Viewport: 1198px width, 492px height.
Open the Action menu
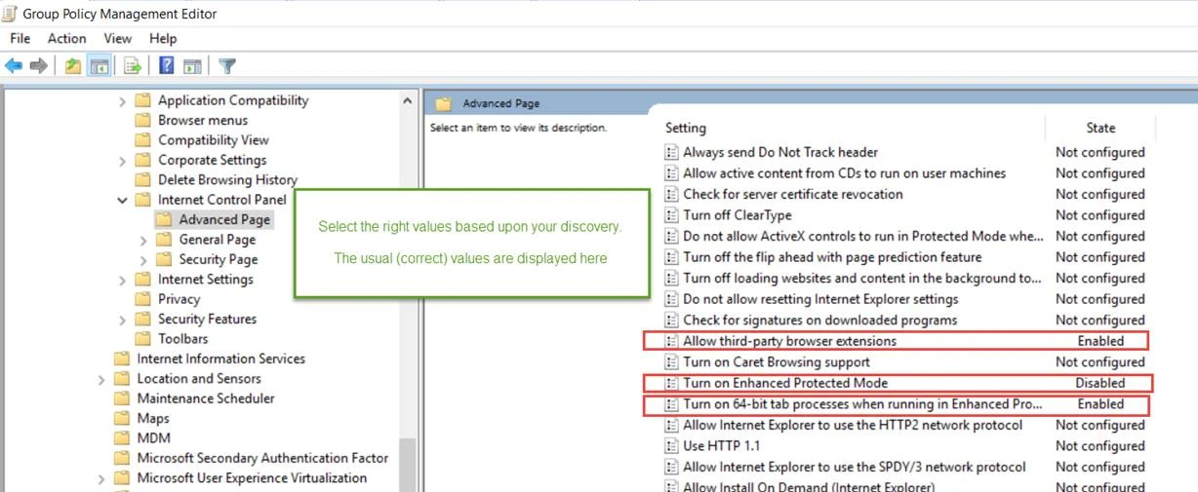pyautogui.click(x=66, y=38)
